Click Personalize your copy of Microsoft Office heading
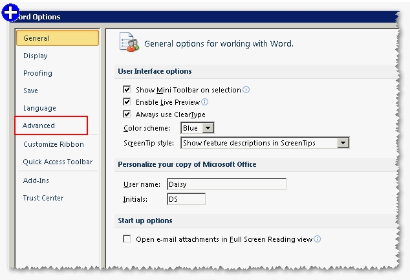410x280 pixels. (x=187, y=164)
